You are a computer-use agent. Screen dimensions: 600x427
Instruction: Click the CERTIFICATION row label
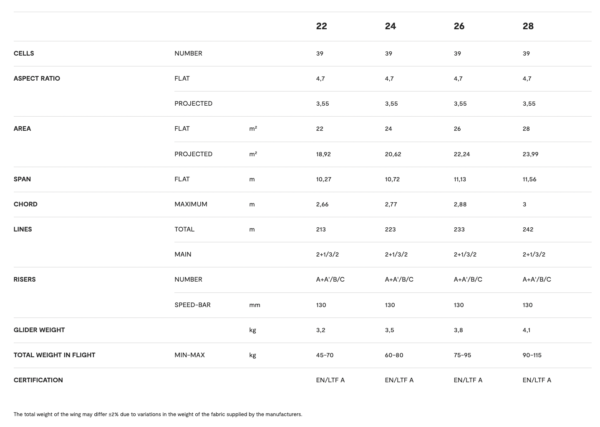[x=38, y=380]
